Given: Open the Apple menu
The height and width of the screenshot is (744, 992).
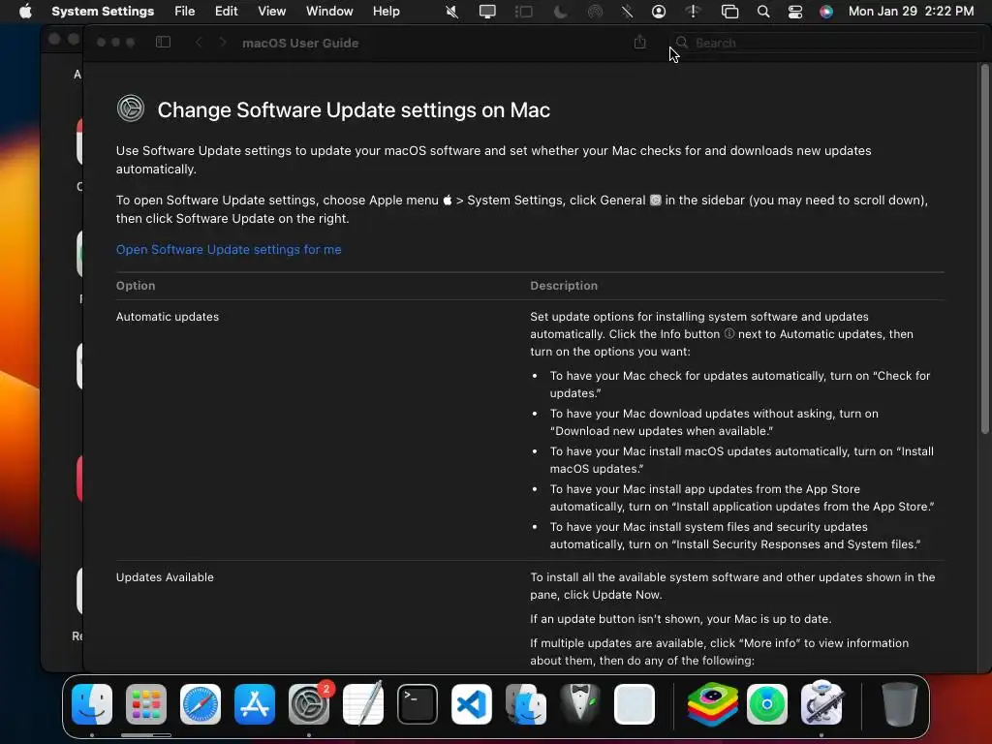Looking at the screenshot, I should [x=25, y=12].
